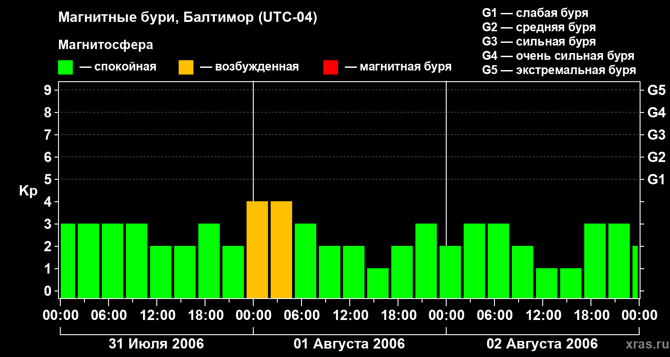Click the Kp 1 bar at 12:00 on 02 Августа
The image size is (670, 357).
point(547,283)
